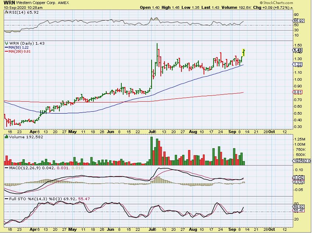Click the 10-Sep-2020 10:28am timestamp
The width and height of the screenshot is (312, 233).
tap(23, 8)
